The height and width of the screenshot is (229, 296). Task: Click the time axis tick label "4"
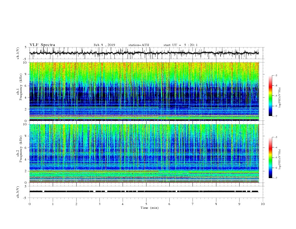tap(123, 204)
